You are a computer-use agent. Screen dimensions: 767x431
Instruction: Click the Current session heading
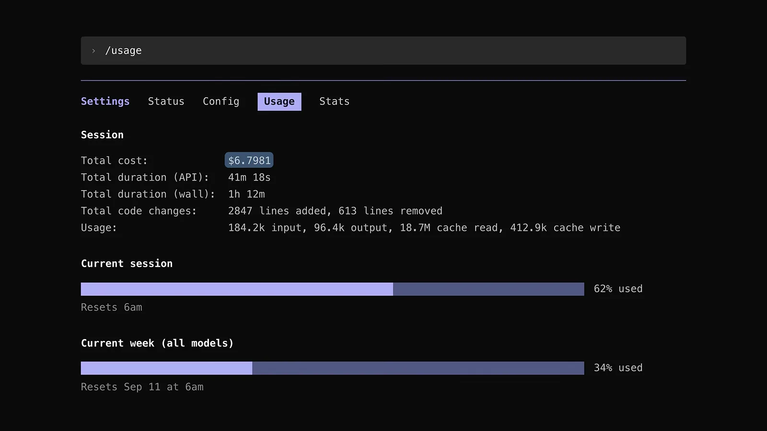click(127, 263)
